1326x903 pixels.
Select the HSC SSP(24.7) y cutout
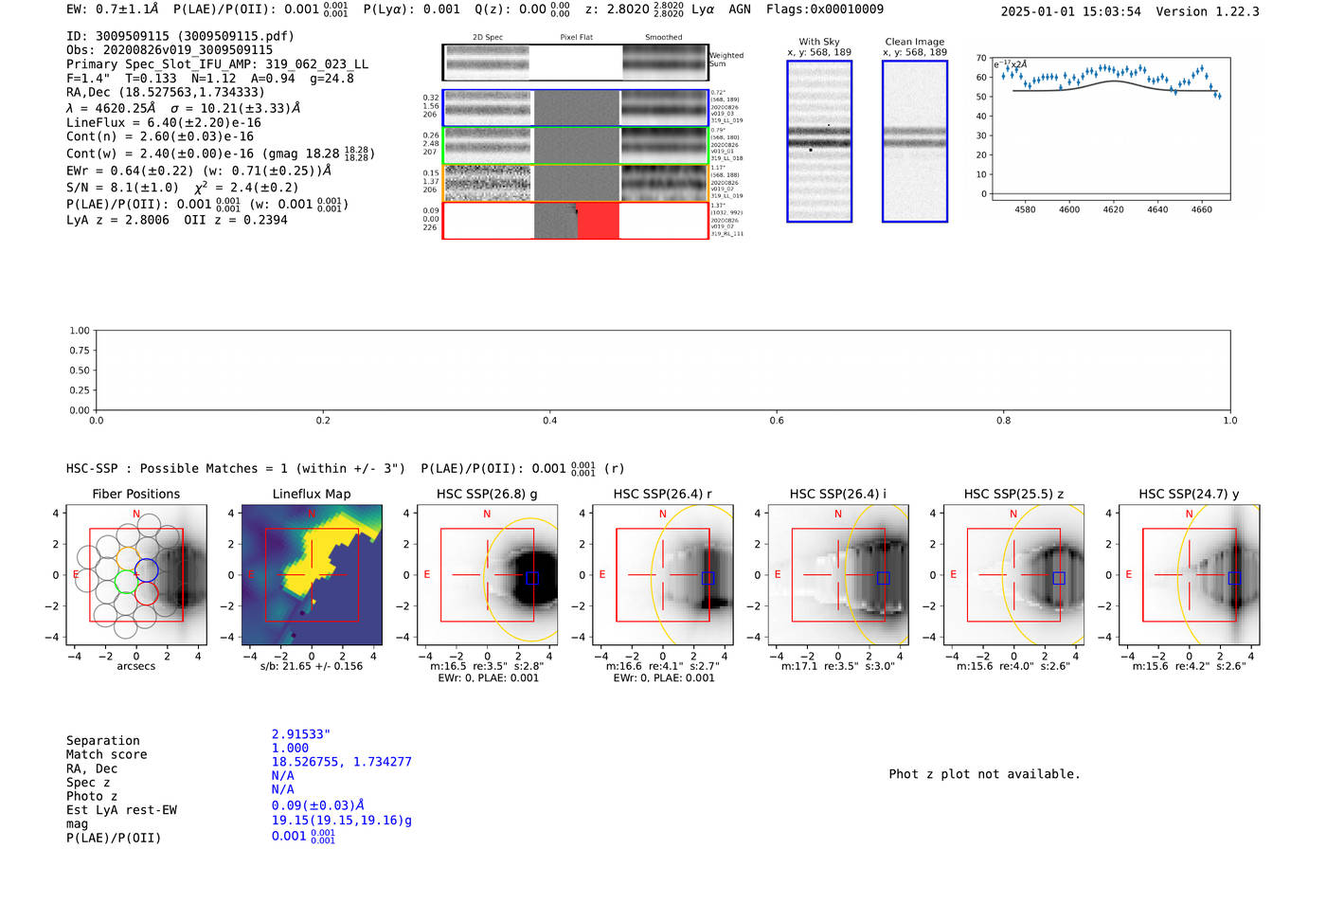1190,575
